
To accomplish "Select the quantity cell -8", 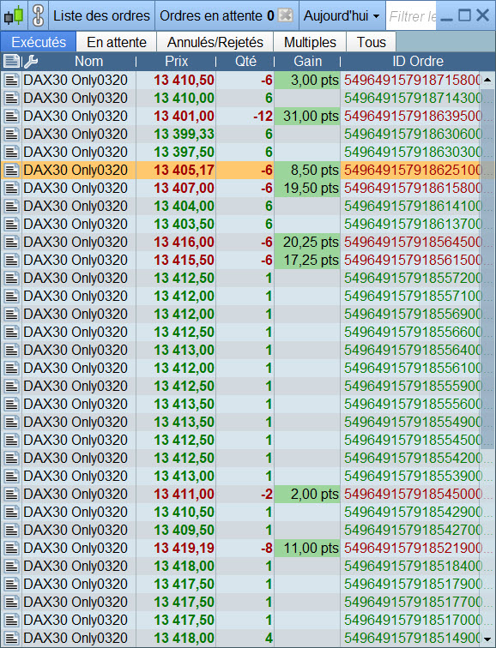I will (x=245, y=548).
